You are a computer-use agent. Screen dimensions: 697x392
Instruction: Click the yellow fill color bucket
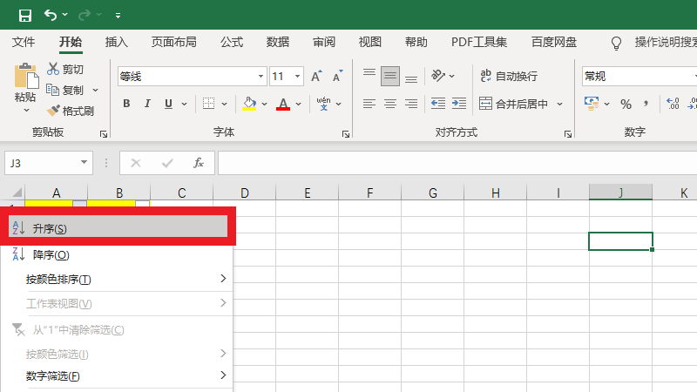coord(249,105)
